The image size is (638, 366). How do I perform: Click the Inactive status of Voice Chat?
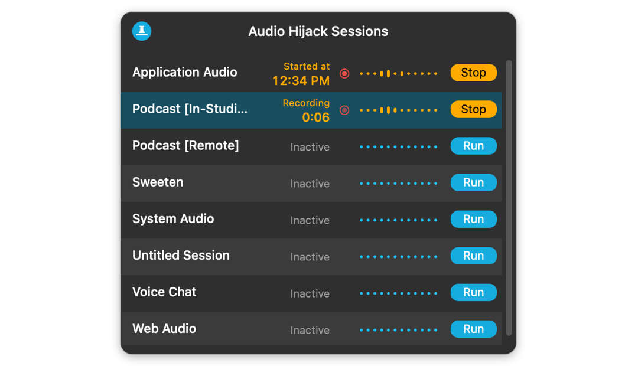coord(310,293)
